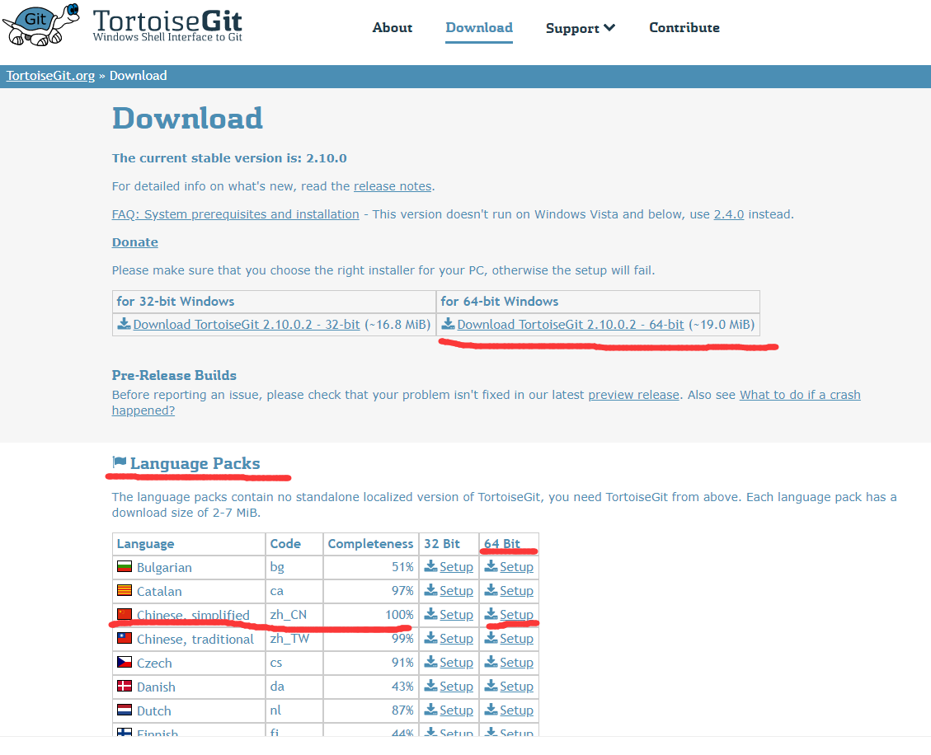Click the '97%' completeness value

coord(402,591)
